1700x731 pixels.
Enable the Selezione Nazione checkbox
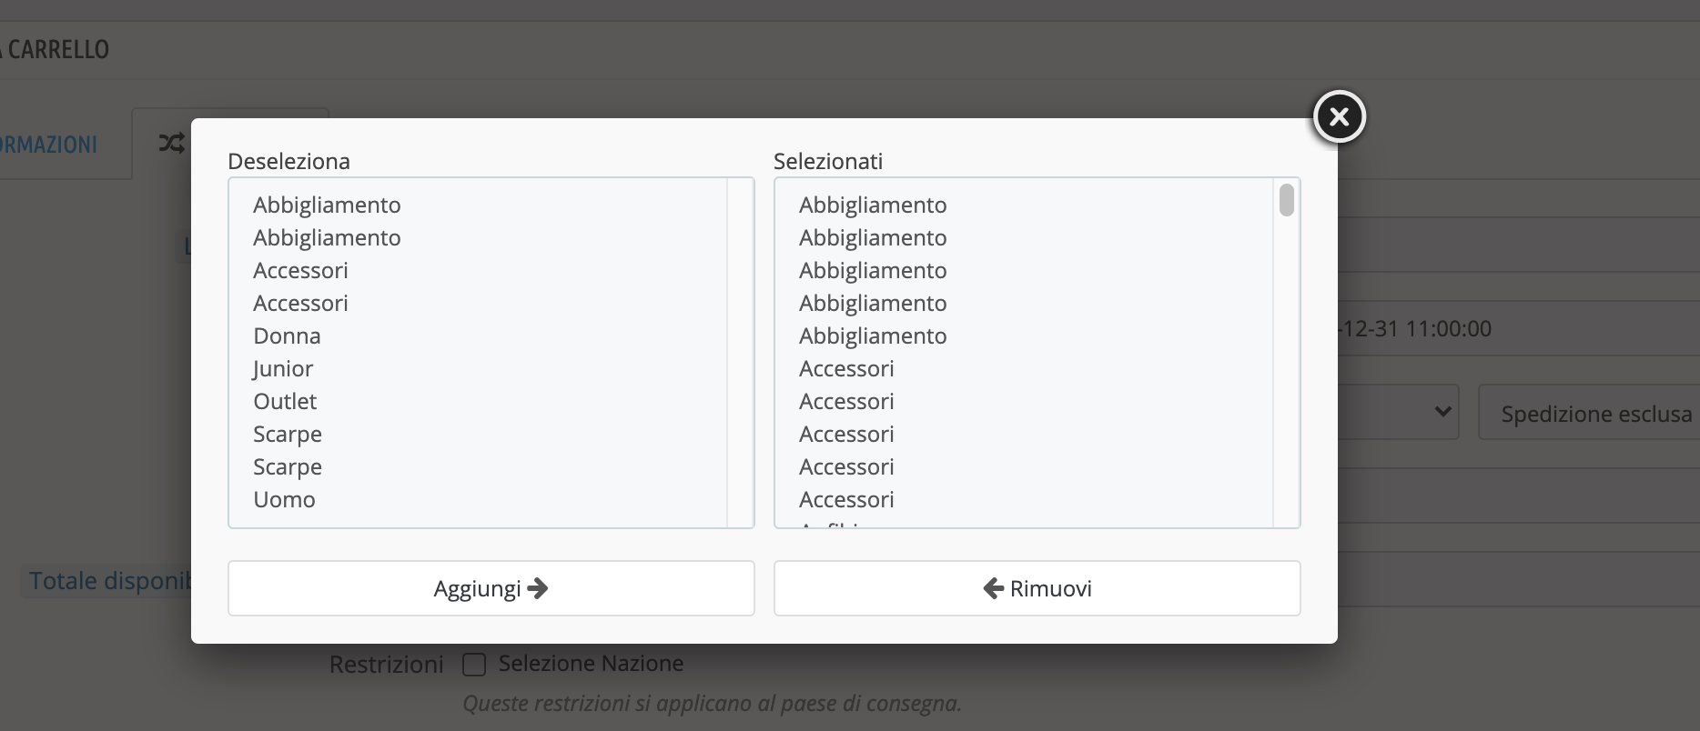[x=474, y=665]
